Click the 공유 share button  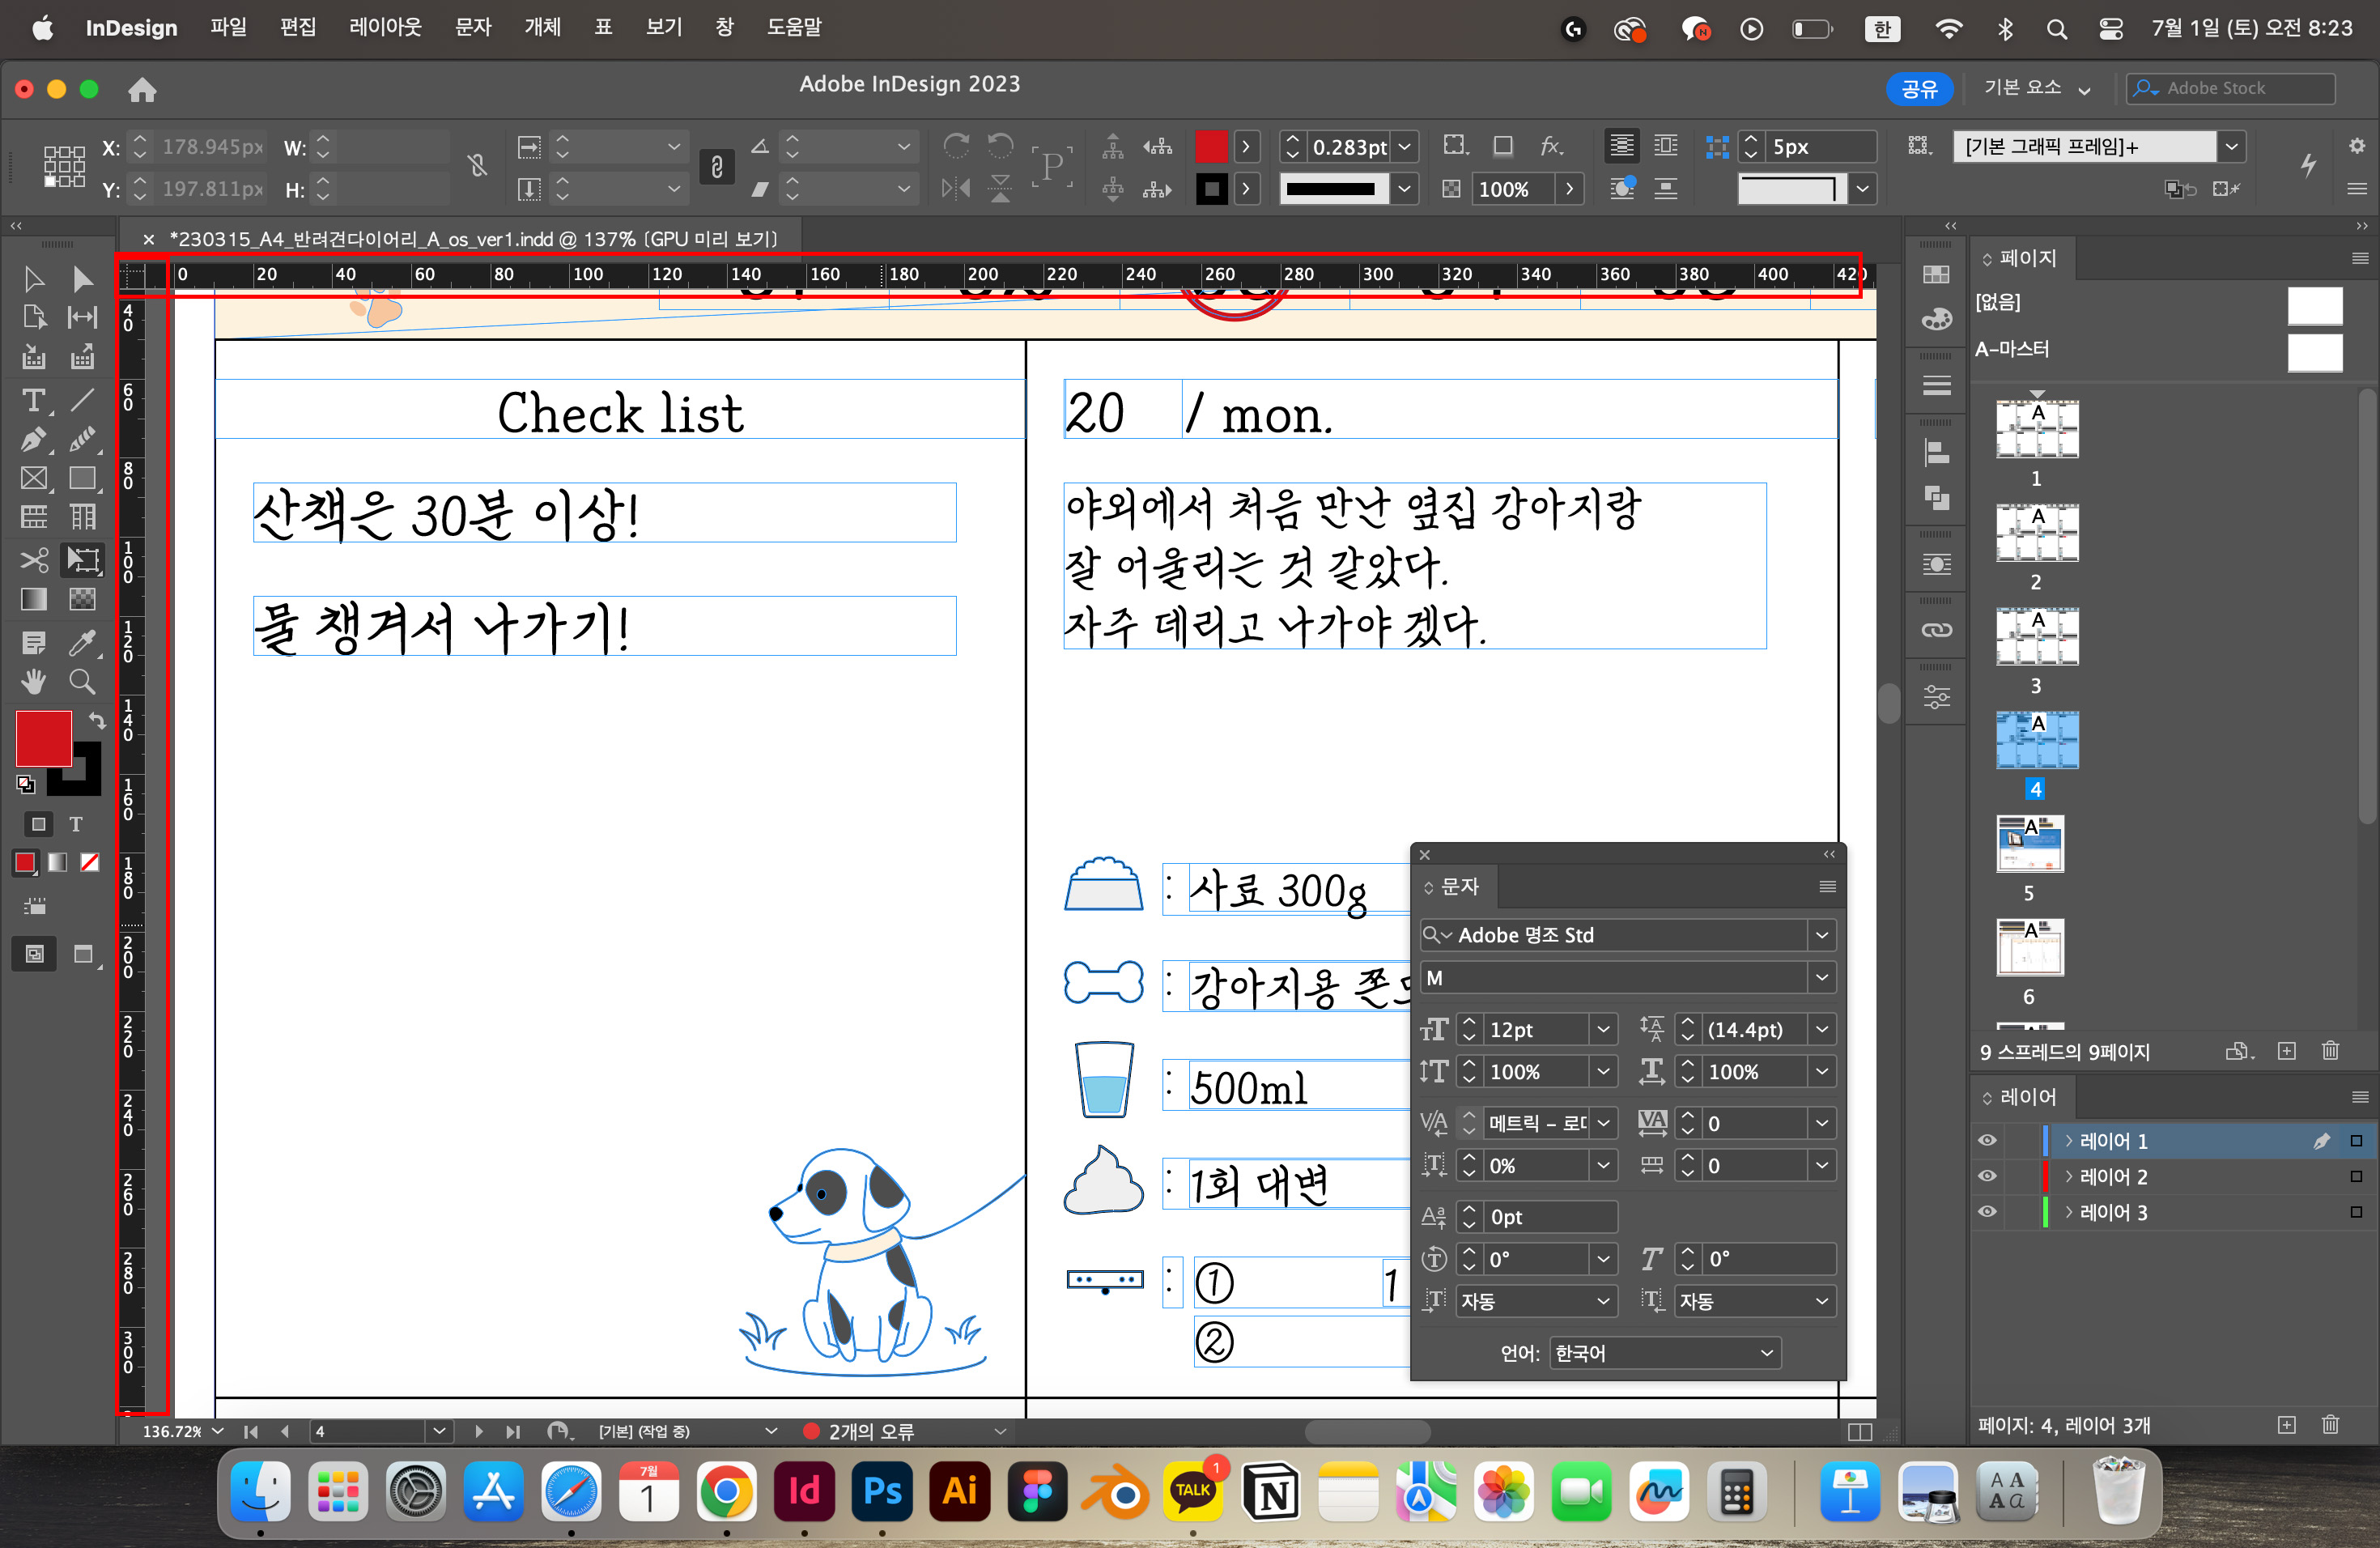(1919, 89)
